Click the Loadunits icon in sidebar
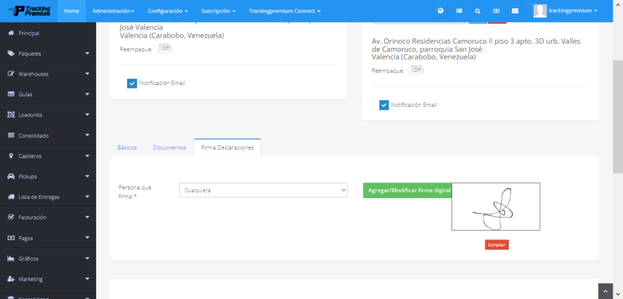 [11, 115]
